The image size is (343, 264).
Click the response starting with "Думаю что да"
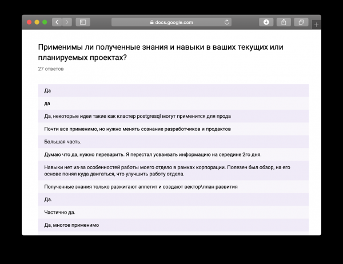(173, 154)
